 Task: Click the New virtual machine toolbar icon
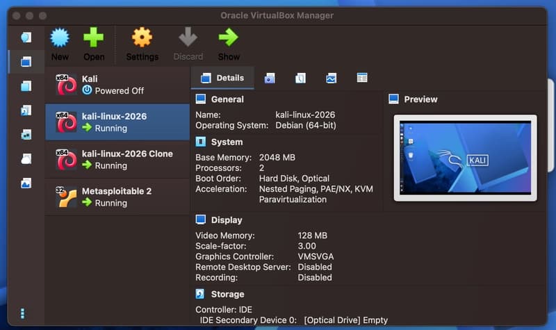point(60,38)
